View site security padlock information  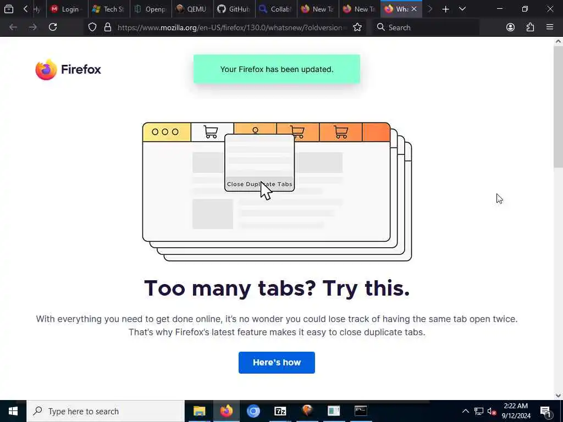108,27
